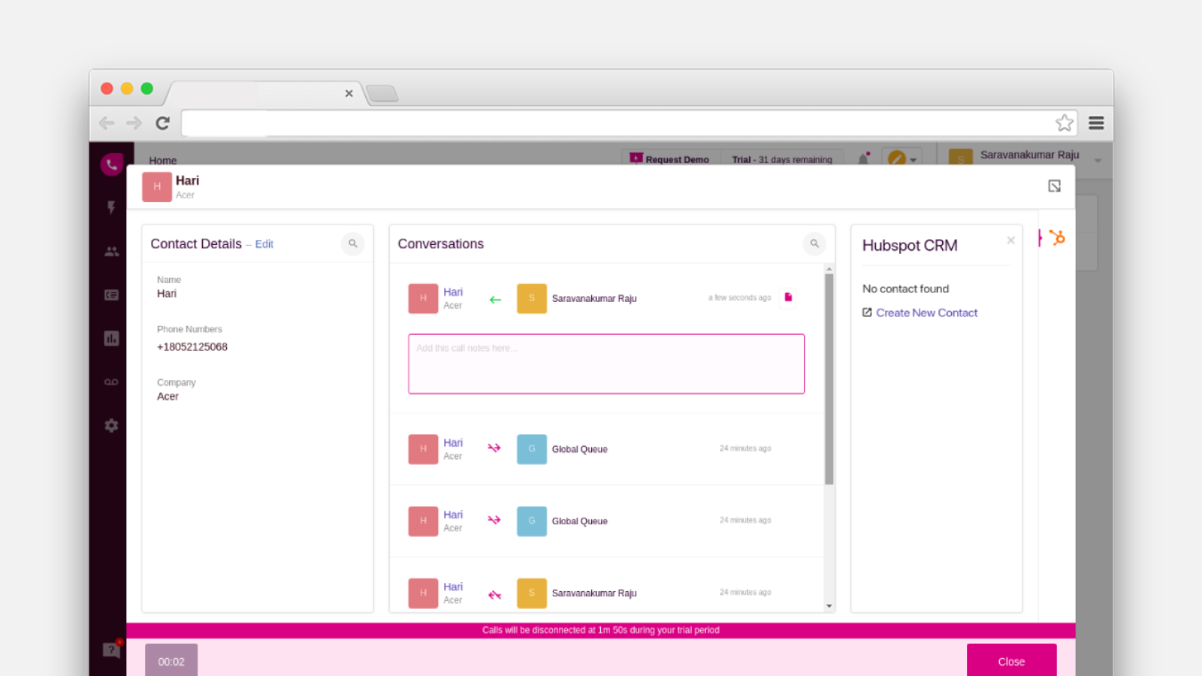Click the Home menu item
The image size is (1202, 676).
[162, 160]
